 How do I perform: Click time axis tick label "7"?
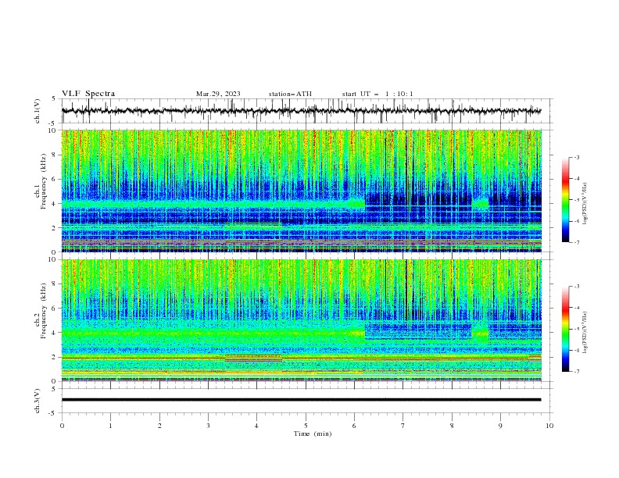[x=403, y=426]
